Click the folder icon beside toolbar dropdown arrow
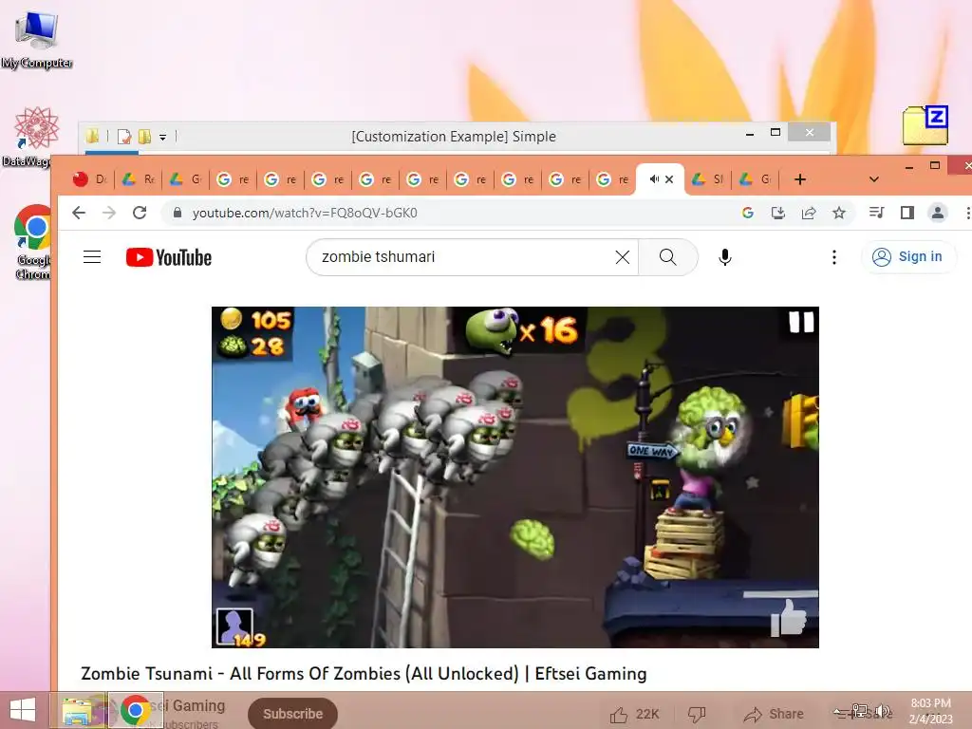This screenshot has width=972, height=729. click(x=144, y=136)
